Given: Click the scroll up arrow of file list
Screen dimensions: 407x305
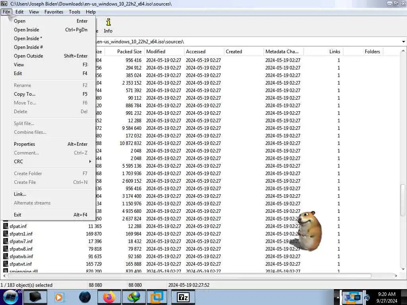Looking at the screenshot, I should click(403, 51).
